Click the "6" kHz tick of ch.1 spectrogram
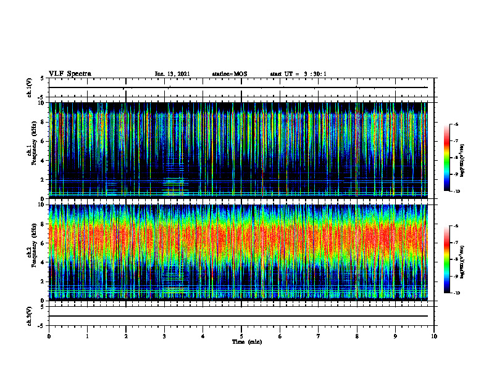Screen dimensions: 489x377 click(43, 141)
